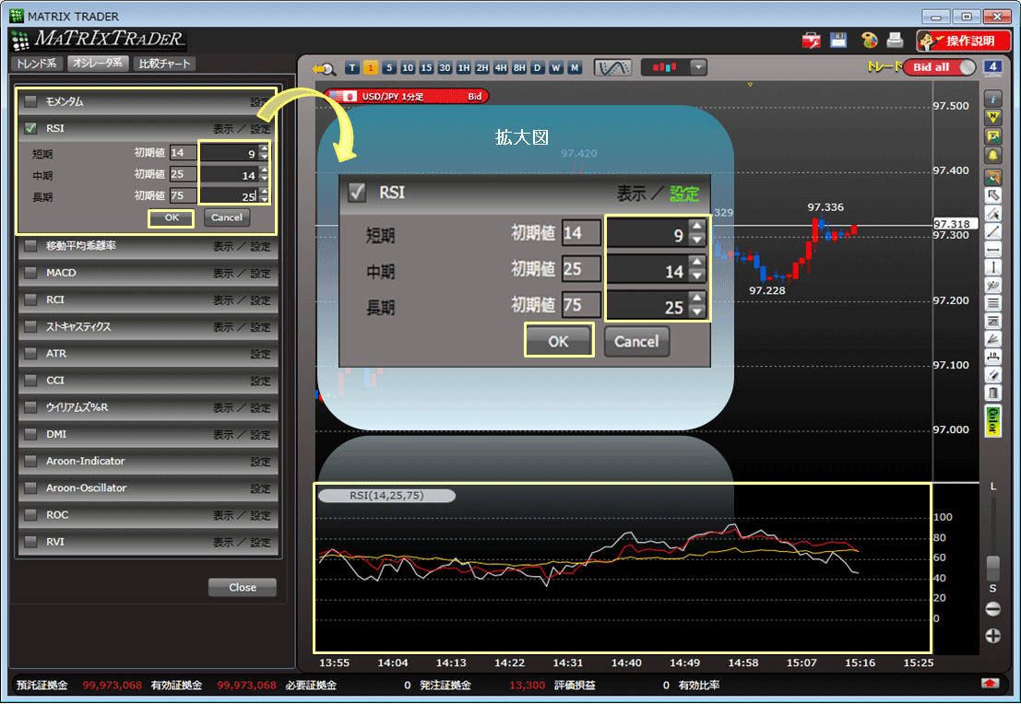Enable the Aroon-Oscillator checkbox

[30, 488]
